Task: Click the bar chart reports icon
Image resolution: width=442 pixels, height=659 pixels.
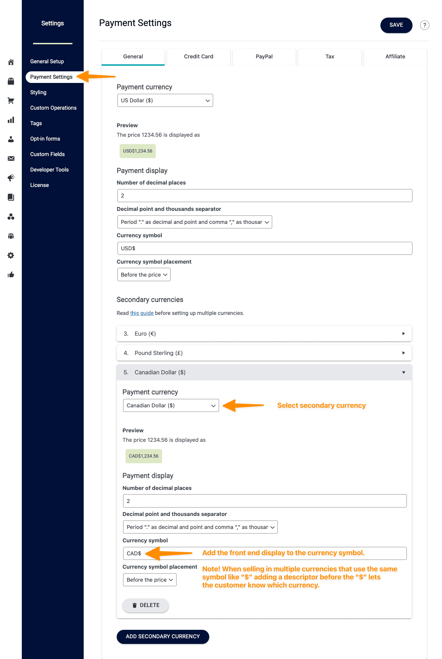Action: pos(11,120)
